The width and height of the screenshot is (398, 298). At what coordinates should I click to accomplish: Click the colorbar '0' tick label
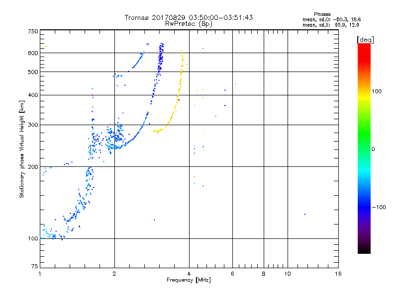(x=373, y=149)
